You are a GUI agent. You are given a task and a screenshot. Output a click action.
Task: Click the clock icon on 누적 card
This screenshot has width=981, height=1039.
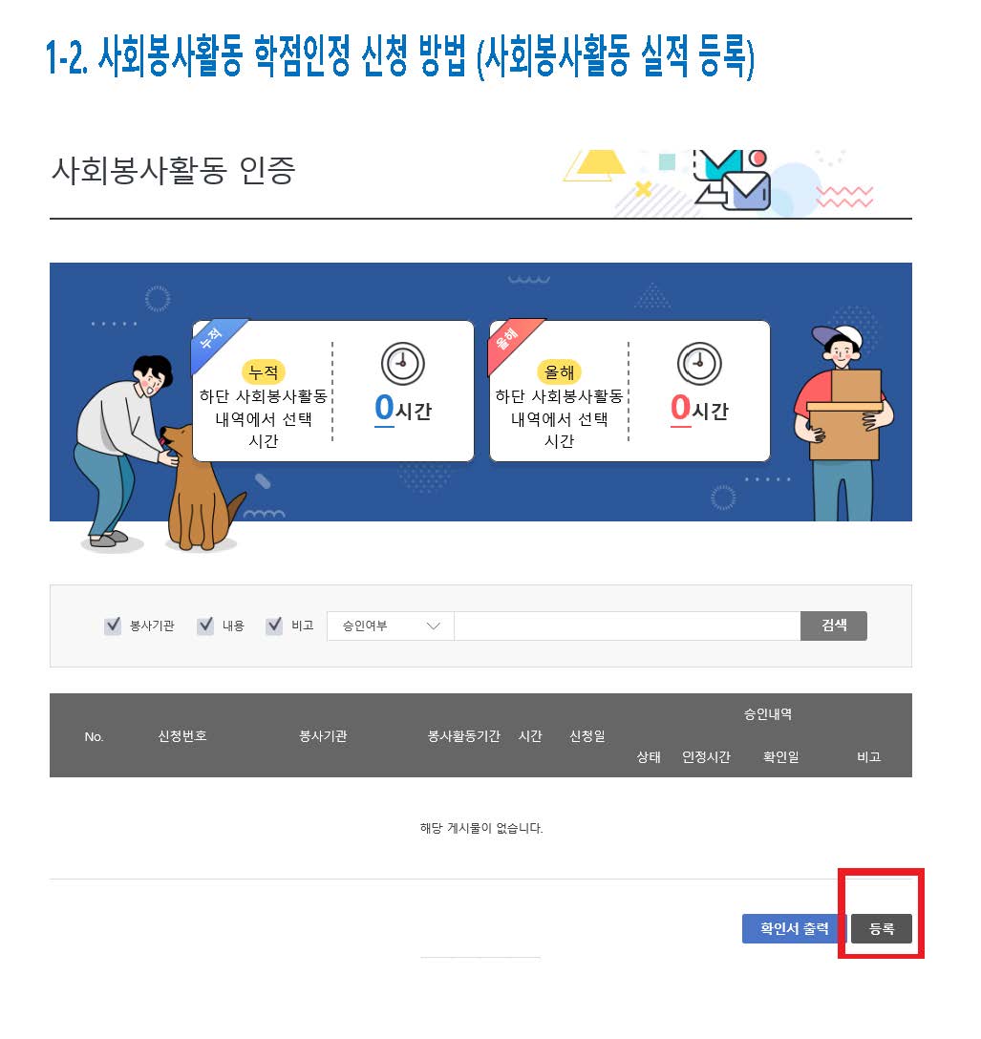point(402,364)
